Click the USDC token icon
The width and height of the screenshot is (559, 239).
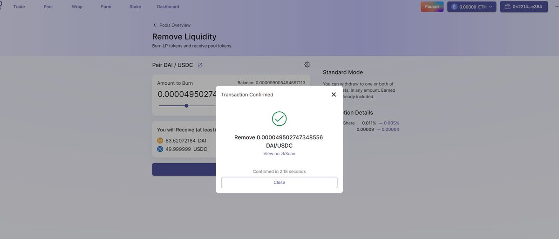tap(160, 149)
